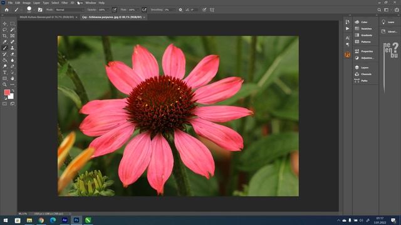Close the Echinacea purpurea document tab

pos(144,17)
